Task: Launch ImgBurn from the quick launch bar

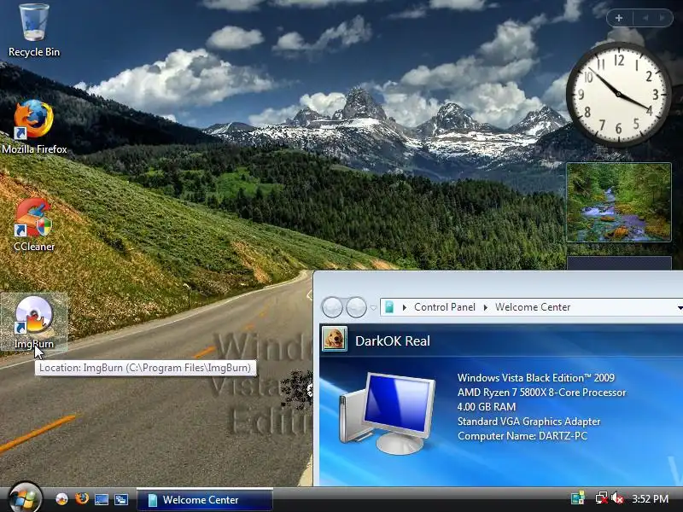Action: coord(61,499)
